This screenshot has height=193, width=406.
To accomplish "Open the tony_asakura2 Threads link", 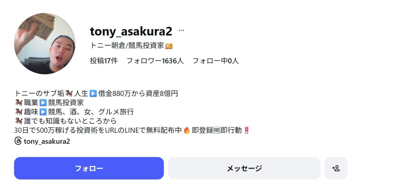I will tap(47, 141).
